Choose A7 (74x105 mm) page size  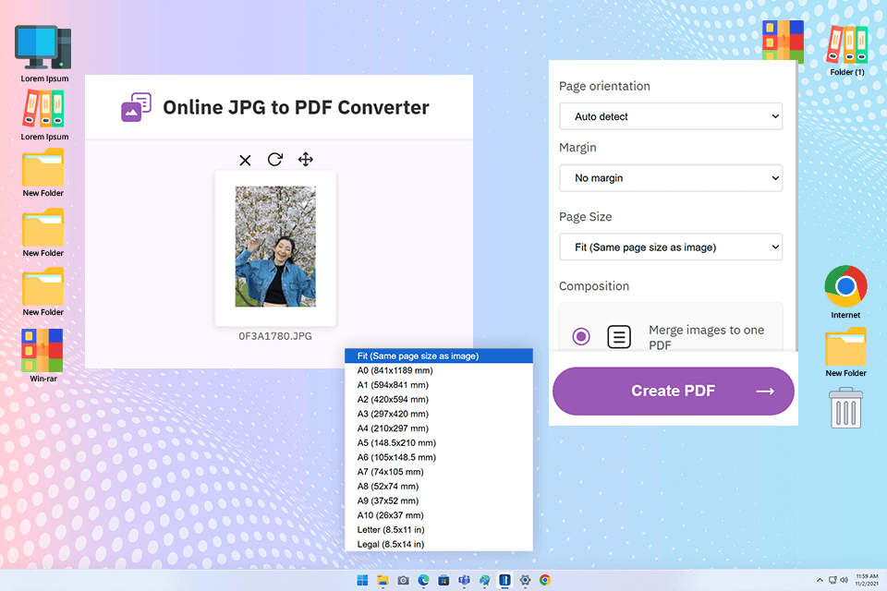439,472
